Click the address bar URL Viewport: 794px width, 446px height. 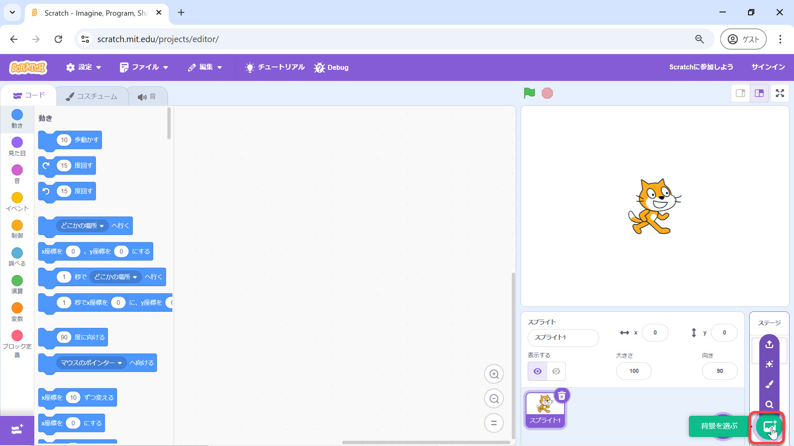[x=158, y=39]
